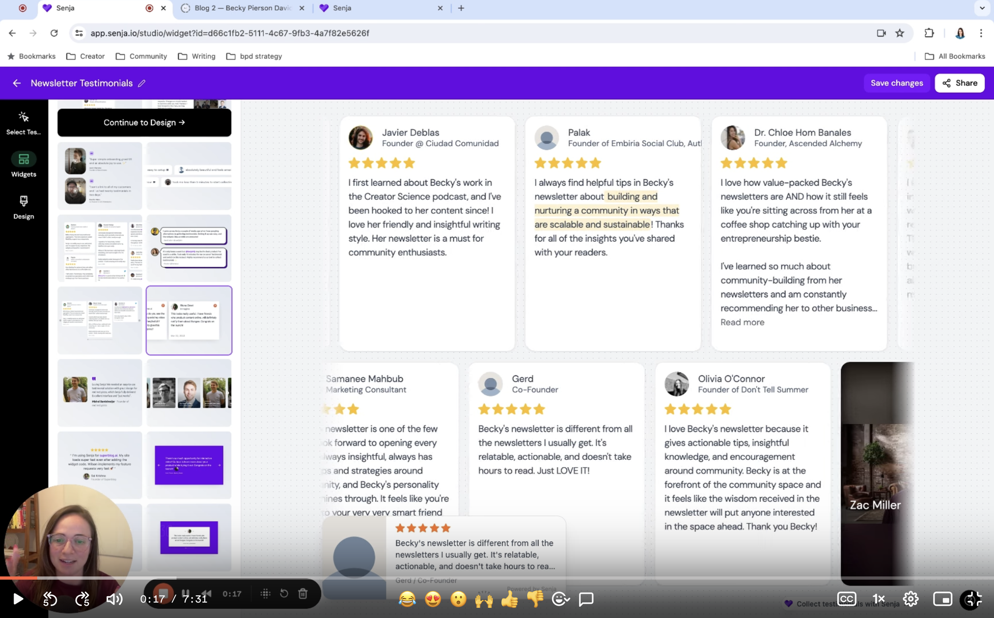The width and height of the screenshot is (994, 618).
Task: Open Chrome's three-dot menu
Action: coord(980,33)
